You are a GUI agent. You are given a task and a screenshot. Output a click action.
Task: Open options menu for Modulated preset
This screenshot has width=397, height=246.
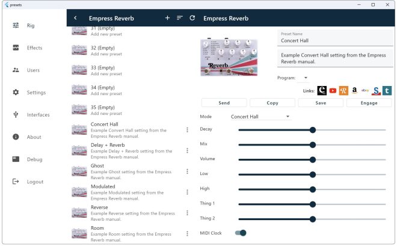[187, 192]
